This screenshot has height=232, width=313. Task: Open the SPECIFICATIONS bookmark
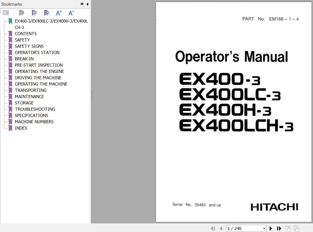tap(32, 116)
